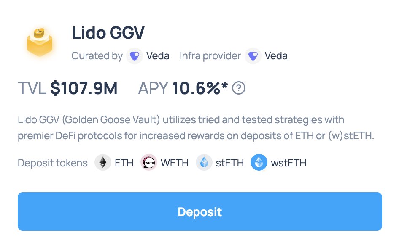Click the golden Lido GGV vault logo

(40, 42)
